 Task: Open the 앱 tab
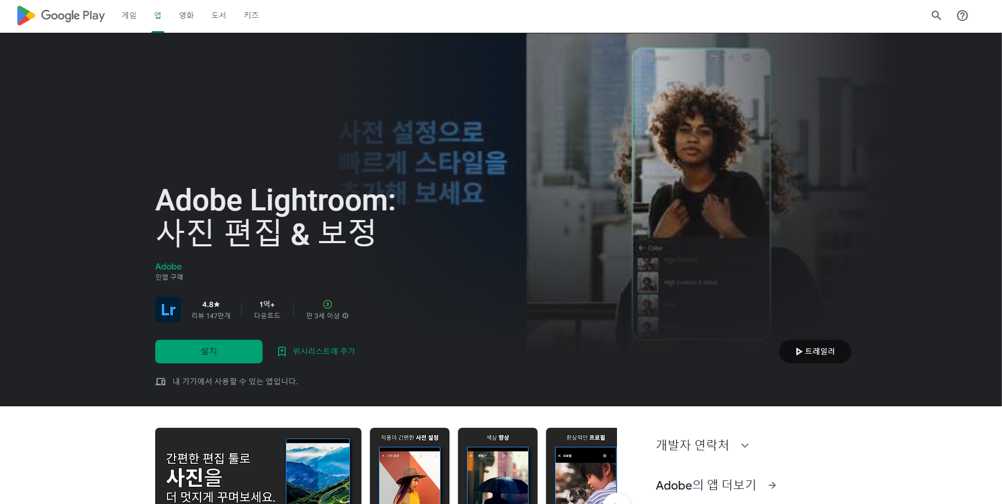[157, 16]
